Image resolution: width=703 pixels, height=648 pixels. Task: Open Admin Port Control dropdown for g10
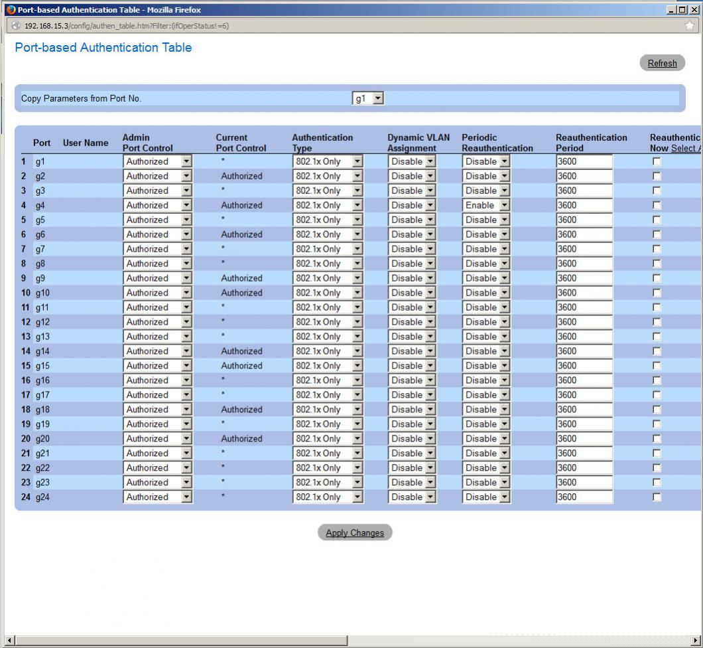pos(157,293)
